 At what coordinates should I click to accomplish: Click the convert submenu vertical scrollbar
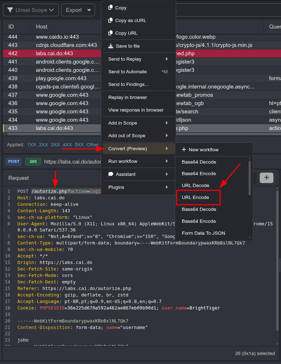(x=250, y=178)
